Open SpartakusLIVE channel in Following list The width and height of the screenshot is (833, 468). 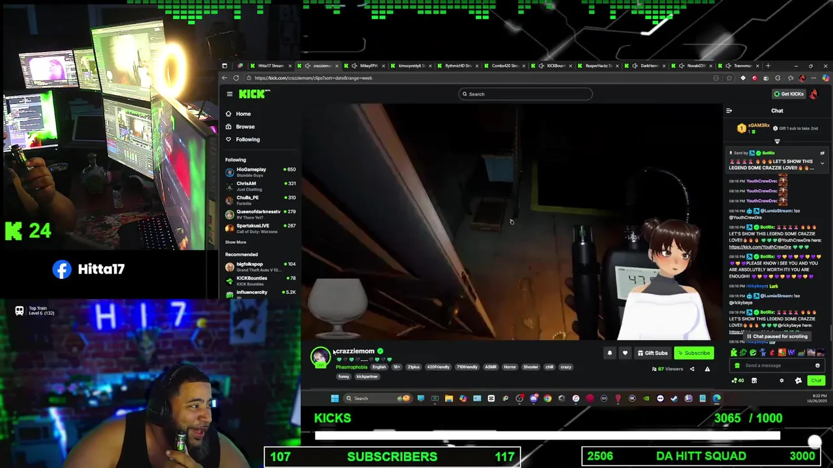tap(260, 228)
